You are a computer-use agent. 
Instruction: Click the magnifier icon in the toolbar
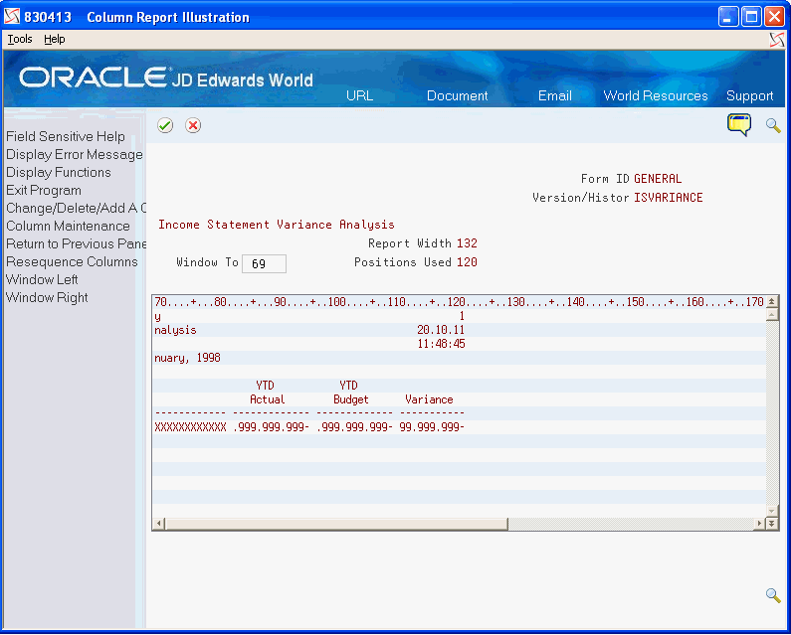773,125
